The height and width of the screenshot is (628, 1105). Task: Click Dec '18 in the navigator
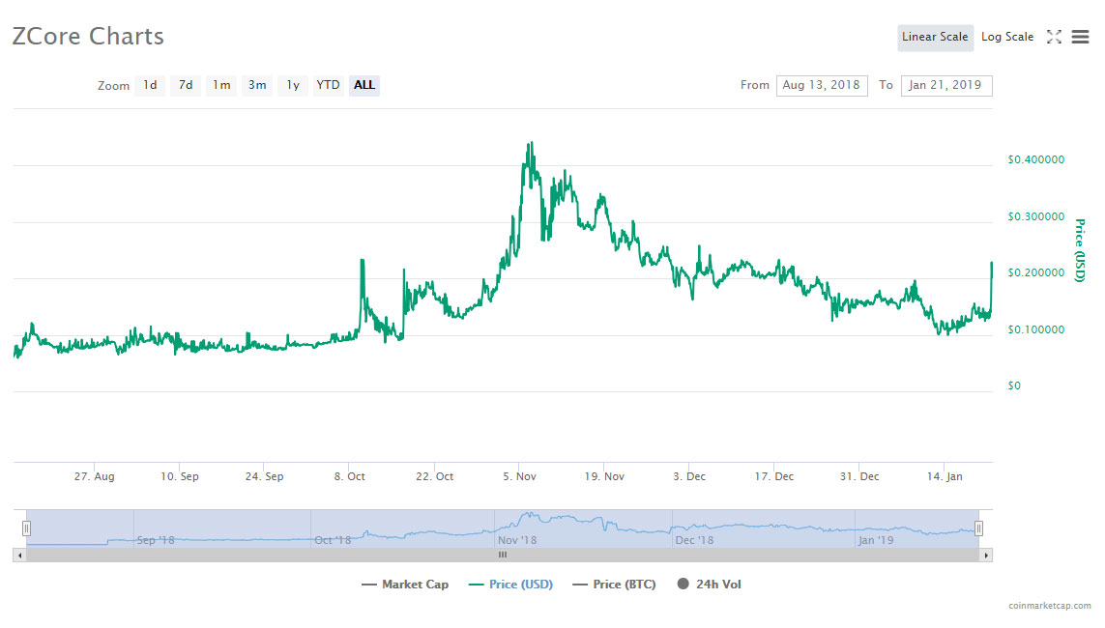tap(694, 541)
